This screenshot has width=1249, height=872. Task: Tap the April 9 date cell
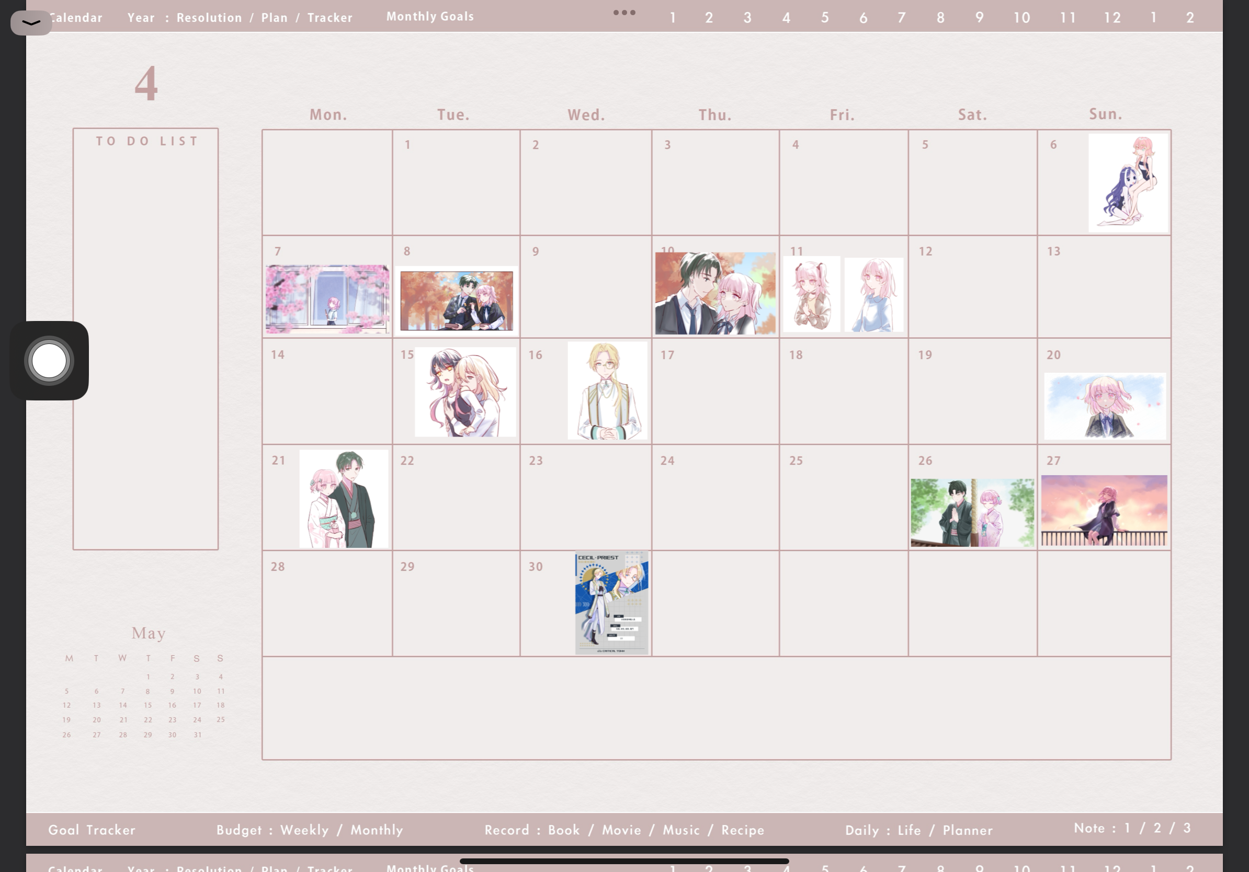pos(586,286)
